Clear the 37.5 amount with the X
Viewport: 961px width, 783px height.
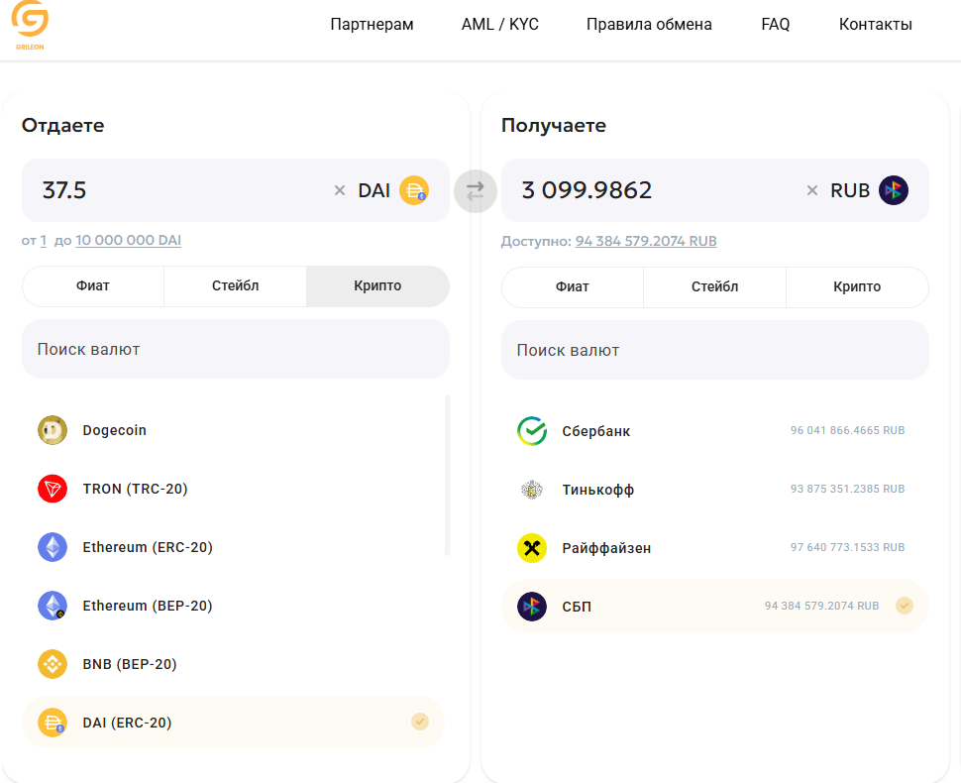click(x=340, y=190)
